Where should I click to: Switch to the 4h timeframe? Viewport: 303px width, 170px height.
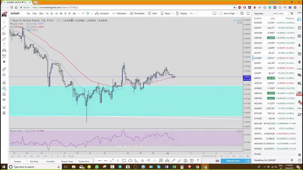tap(56, 14)
